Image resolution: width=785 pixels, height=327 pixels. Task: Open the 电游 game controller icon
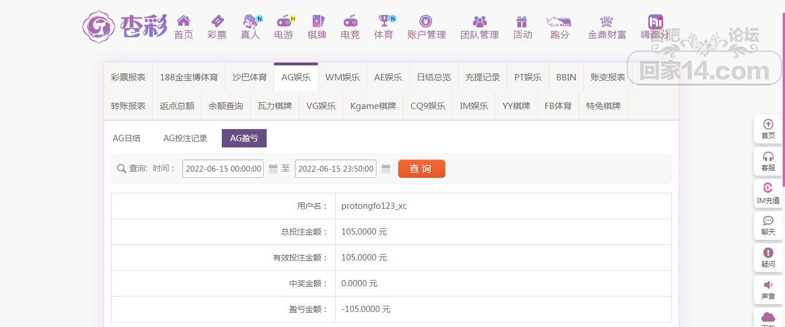pyautogui.click(x=284, y=21)
